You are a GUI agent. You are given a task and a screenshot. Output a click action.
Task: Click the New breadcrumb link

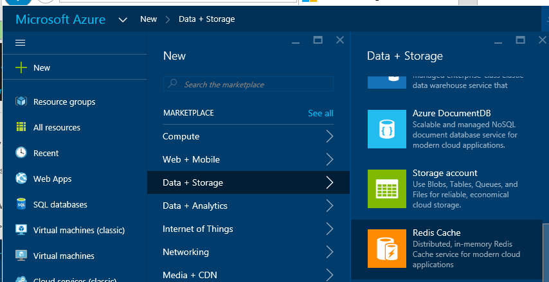tap(148, 19)
